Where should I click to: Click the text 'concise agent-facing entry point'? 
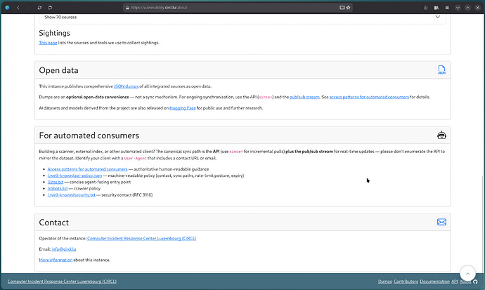[100, 182]
